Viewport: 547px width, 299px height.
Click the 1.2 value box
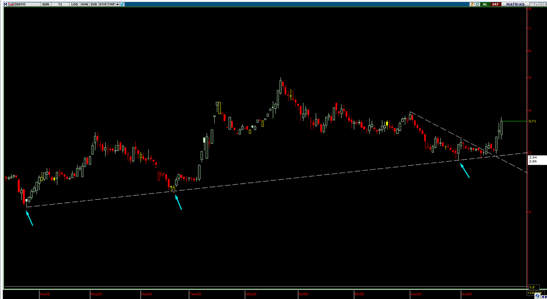(534, 287)
